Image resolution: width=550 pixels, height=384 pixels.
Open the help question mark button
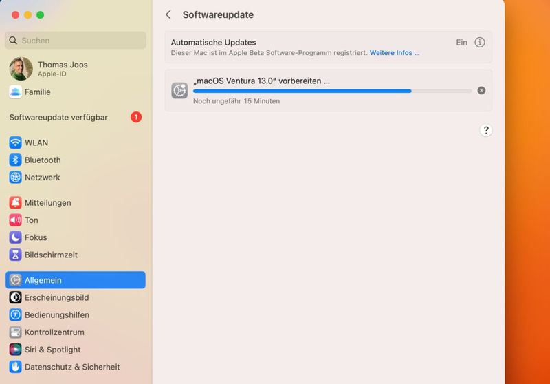(x=486, y=130)
